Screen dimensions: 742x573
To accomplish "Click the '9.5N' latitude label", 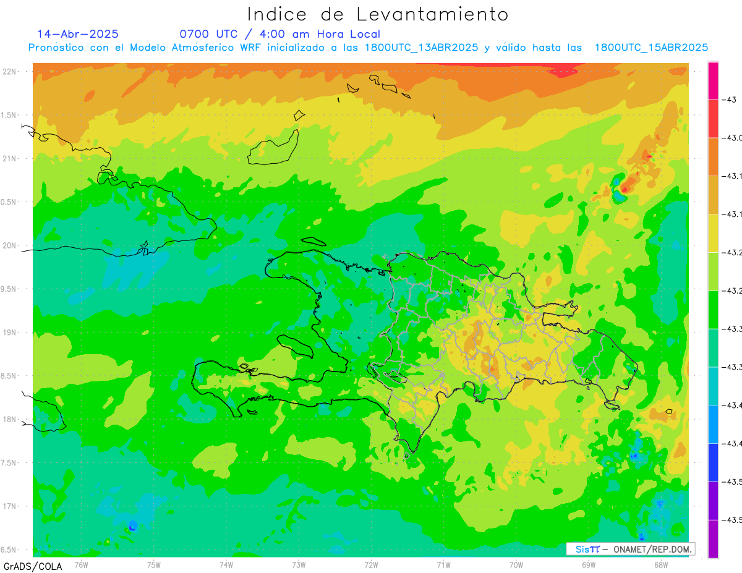I will click(x=9, y=289).
